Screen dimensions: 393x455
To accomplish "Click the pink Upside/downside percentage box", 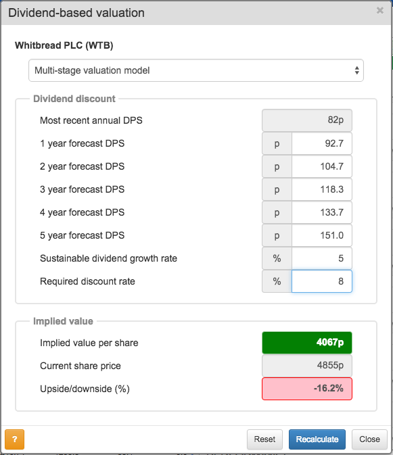I will point(307,389).
